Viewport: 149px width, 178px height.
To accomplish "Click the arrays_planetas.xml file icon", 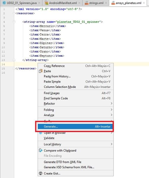I will [x=113, y=3].
